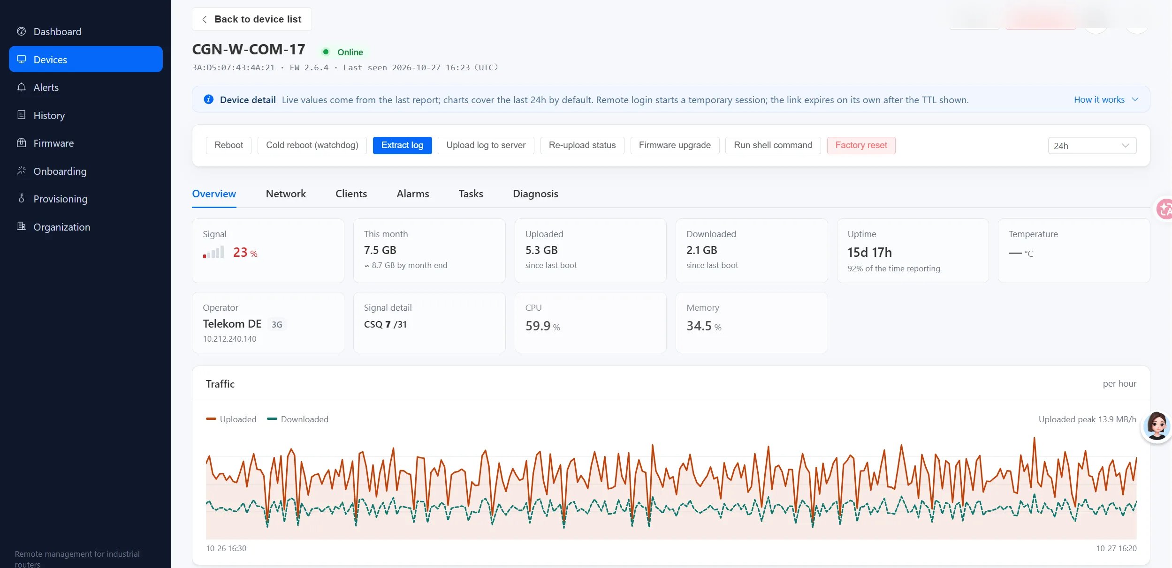The width and height of the screenshot is (1172, 568).
Task: Open Organization in the sidebar
Action: click(86, 227)
